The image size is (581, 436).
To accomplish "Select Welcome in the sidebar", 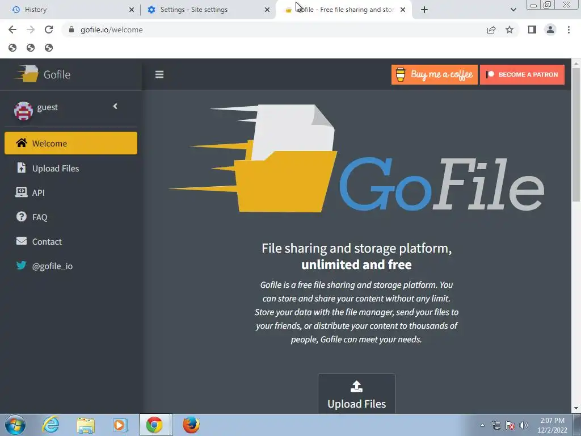I will tap(71, 143).
